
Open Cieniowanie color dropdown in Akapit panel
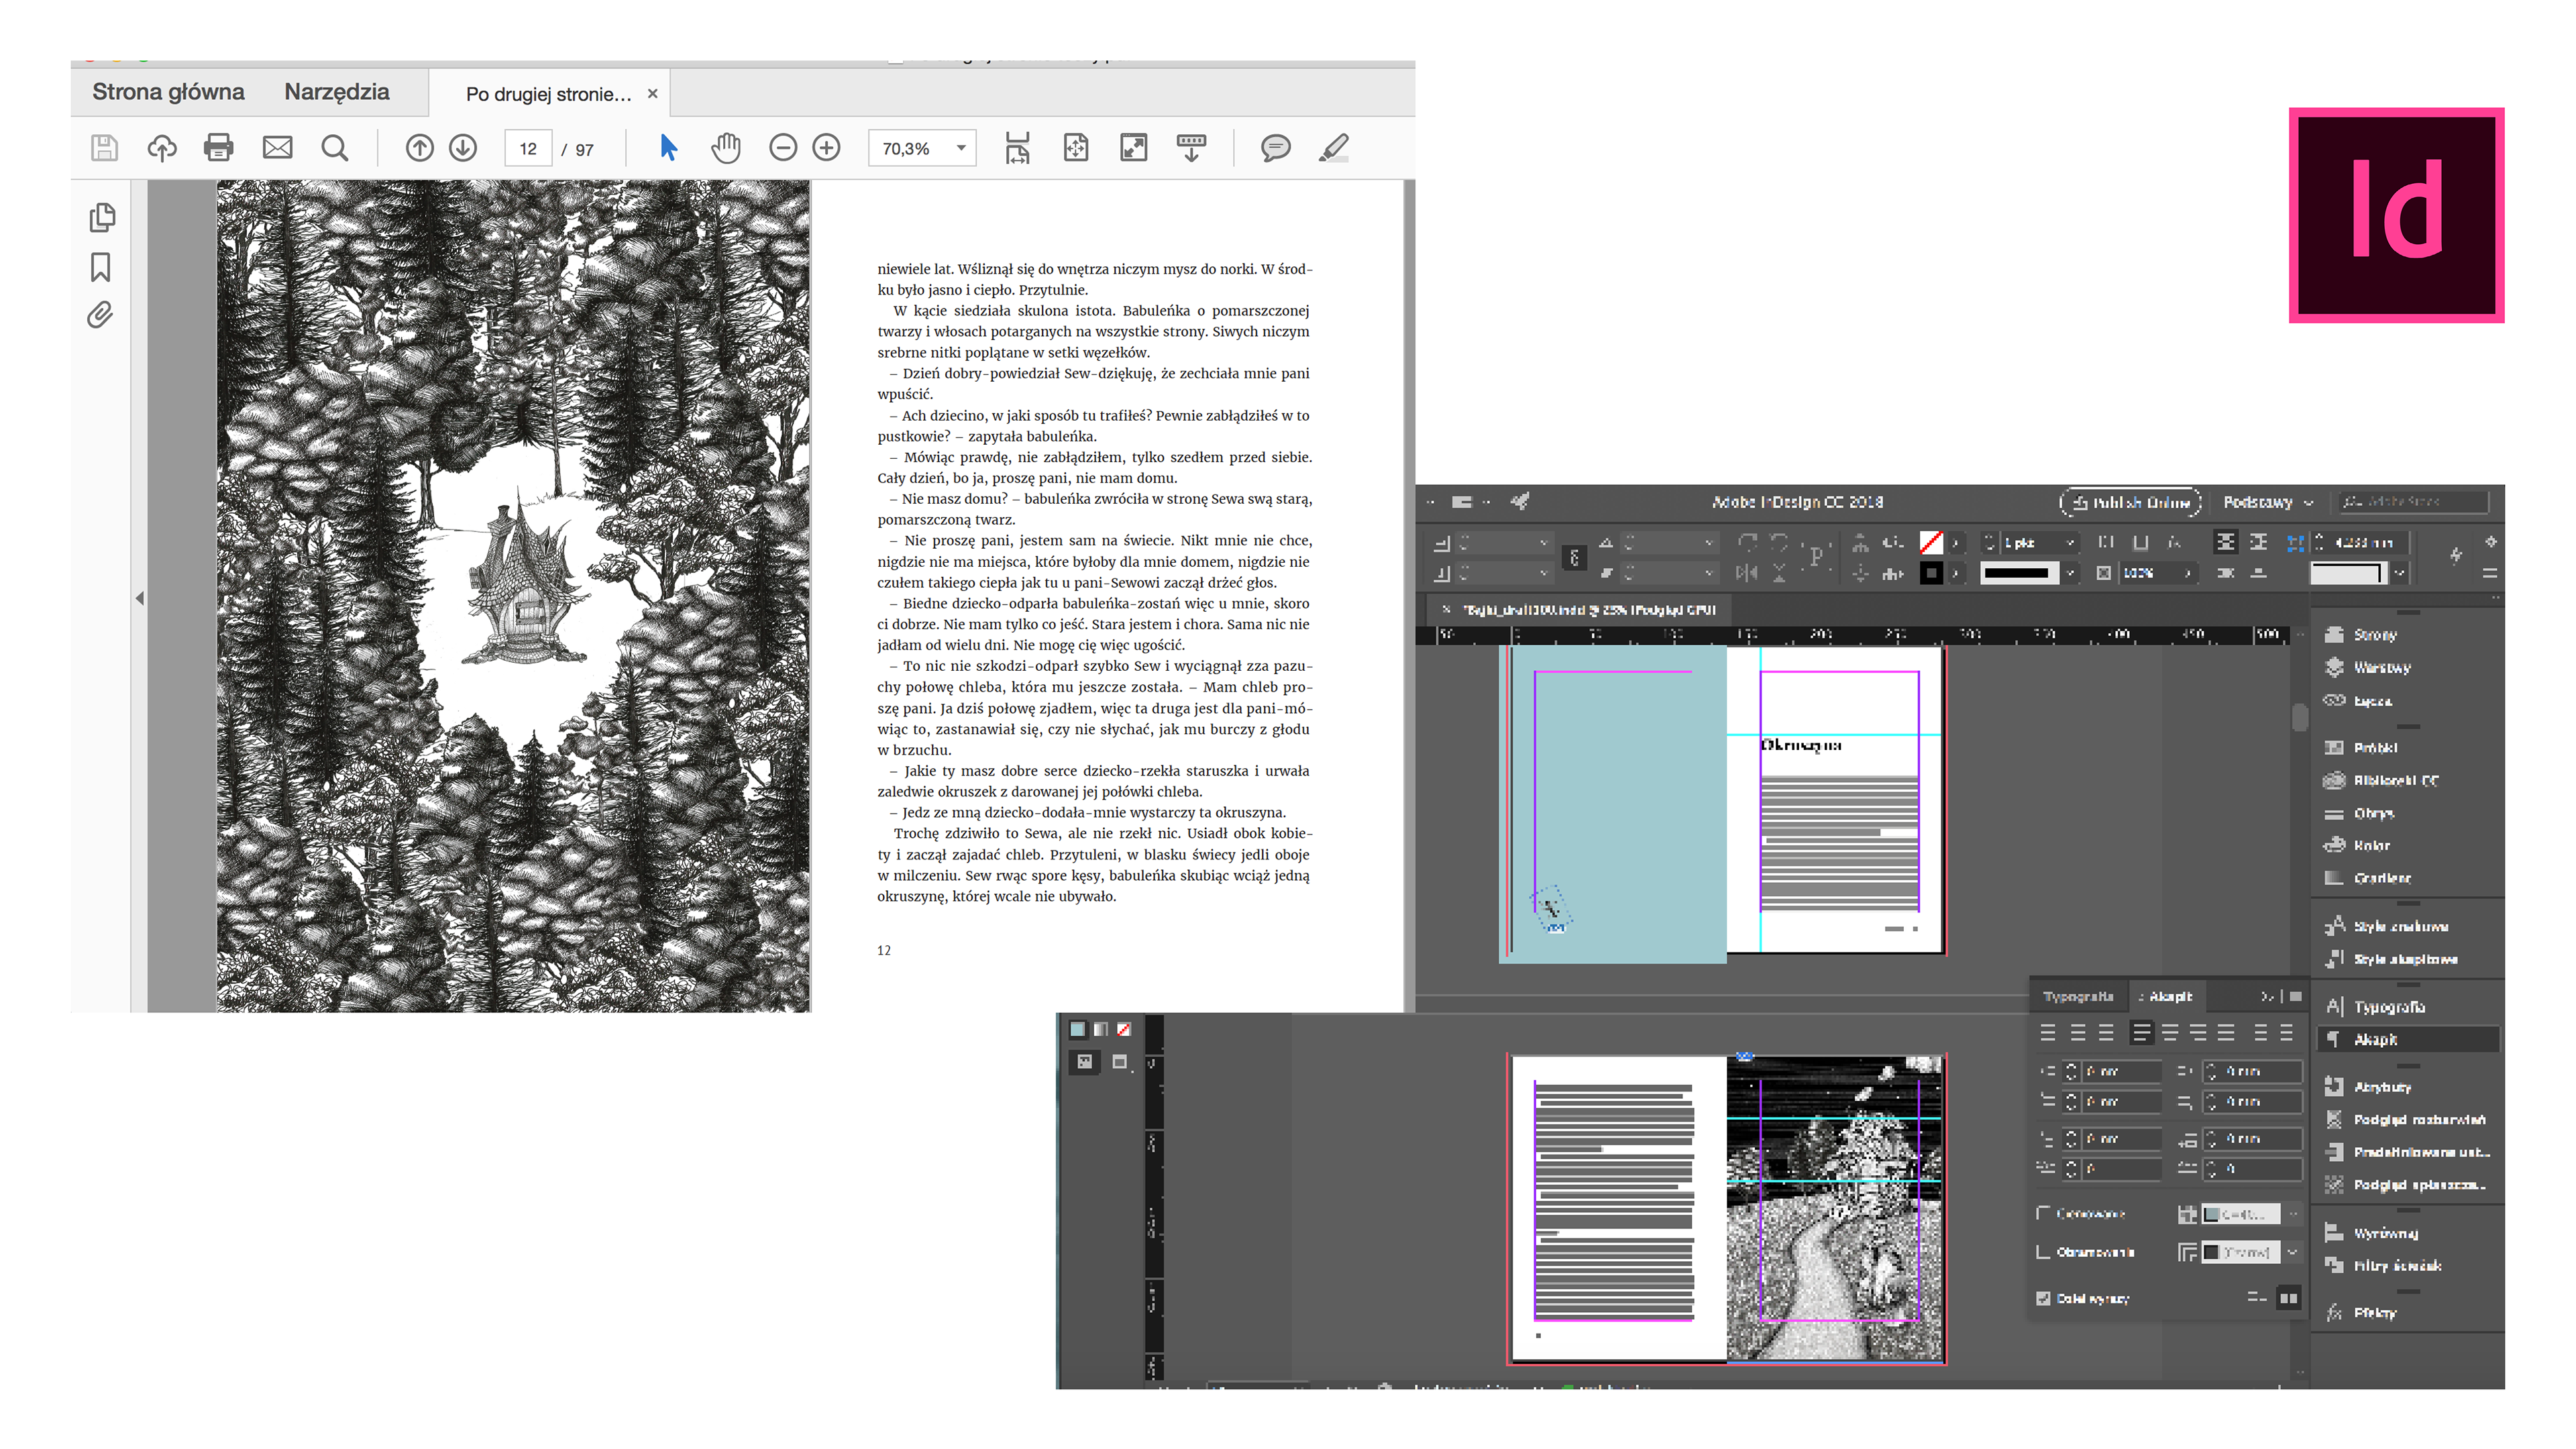tap(2293, 1213)
